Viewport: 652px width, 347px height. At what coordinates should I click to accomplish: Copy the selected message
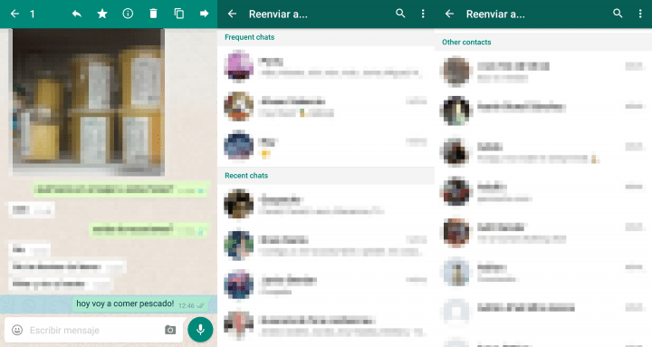[178, 14]
